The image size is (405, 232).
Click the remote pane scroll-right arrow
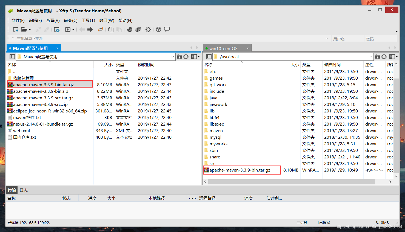tap(390, 182)
